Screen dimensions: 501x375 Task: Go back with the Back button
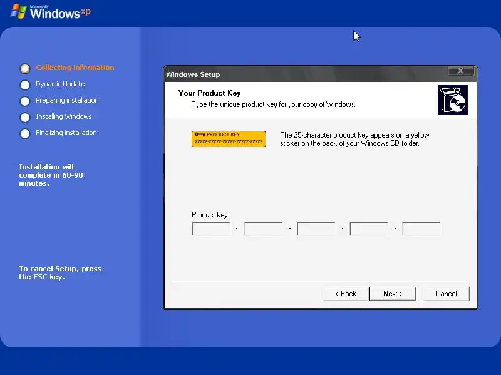(346, 294)
